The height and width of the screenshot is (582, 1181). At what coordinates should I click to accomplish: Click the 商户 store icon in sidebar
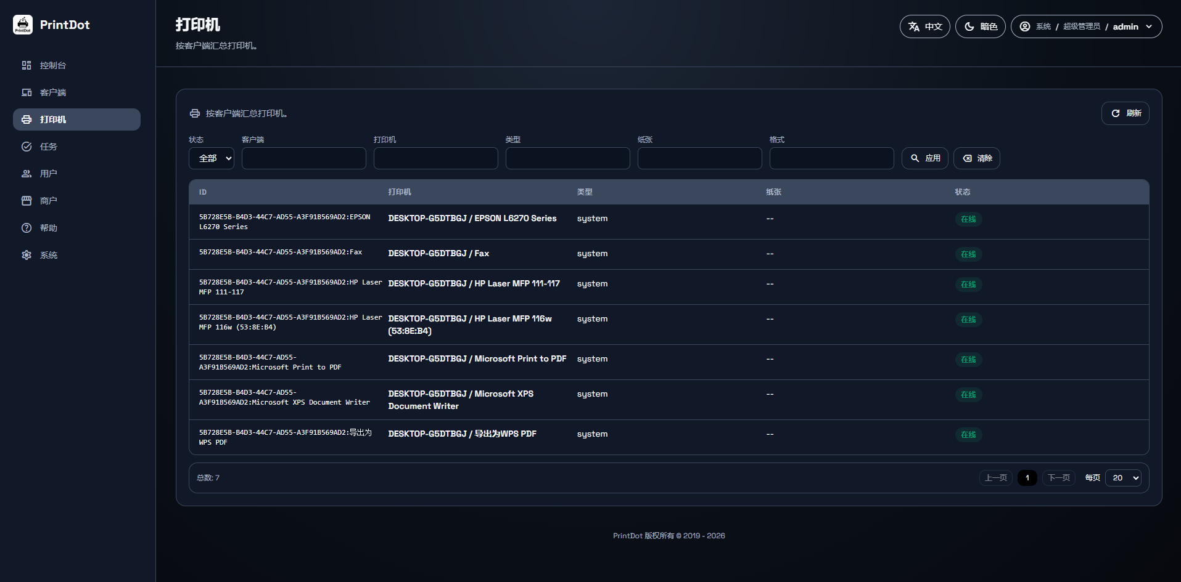click(27, 201)
